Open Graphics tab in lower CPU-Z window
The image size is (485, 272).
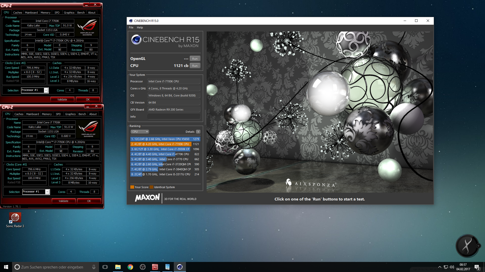pyautogui.click(x=70, y=114)
